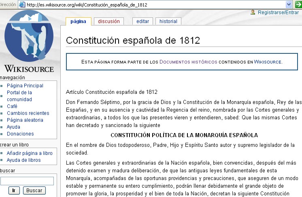
Task: Click the sidebar heading navegación
Action: click(x=13, y=78)
